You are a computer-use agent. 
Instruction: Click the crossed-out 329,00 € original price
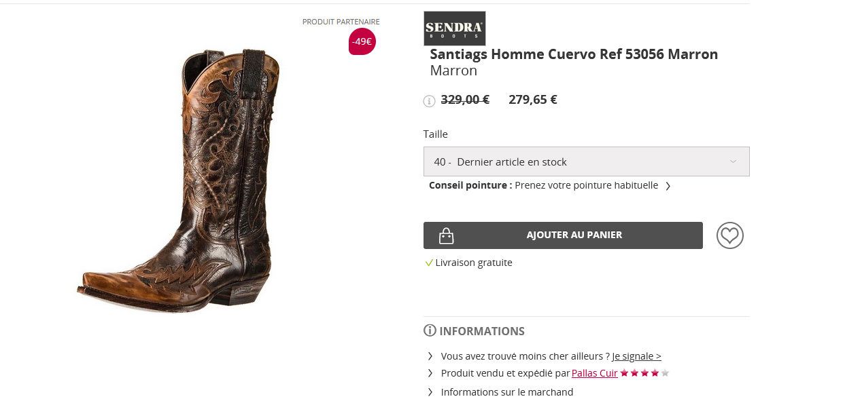pos(465,100)
